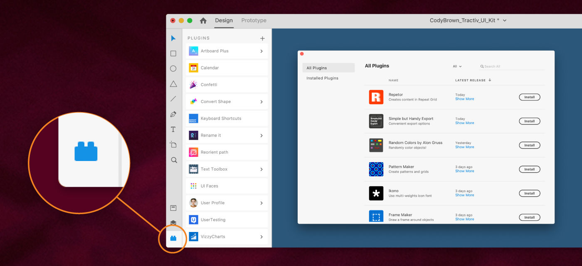Select the Text tool
Viewport: 582px width, 266px height.
[x=173, y=129]
